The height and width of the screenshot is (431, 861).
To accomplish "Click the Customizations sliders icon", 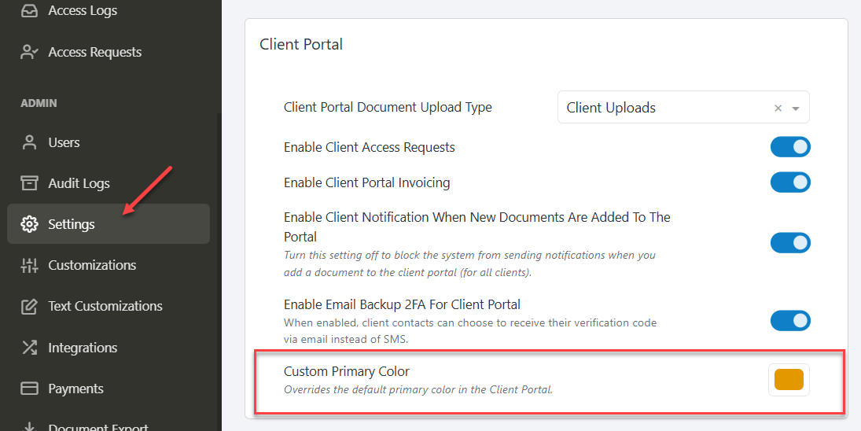I will coord(29,265).
